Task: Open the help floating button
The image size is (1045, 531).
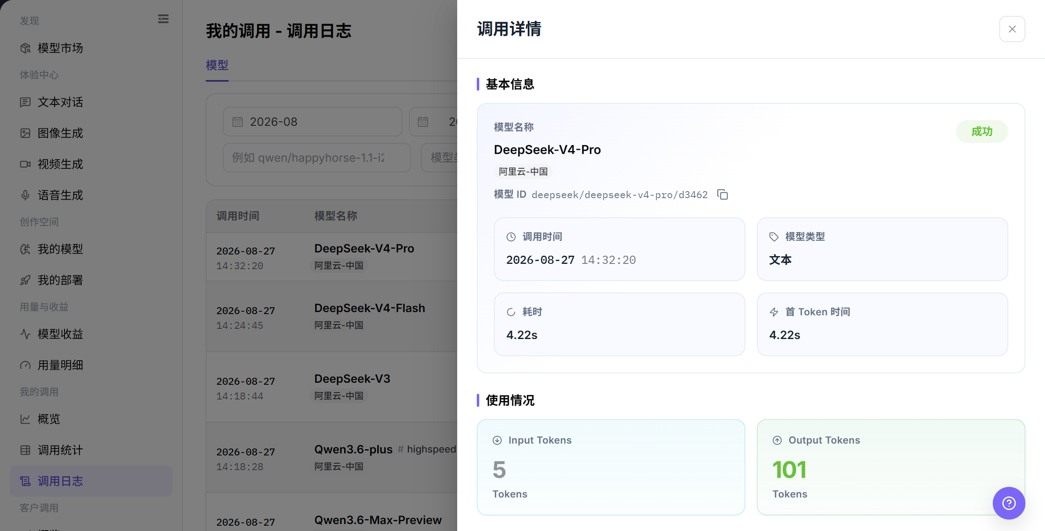Action: tap(1009, 503)
